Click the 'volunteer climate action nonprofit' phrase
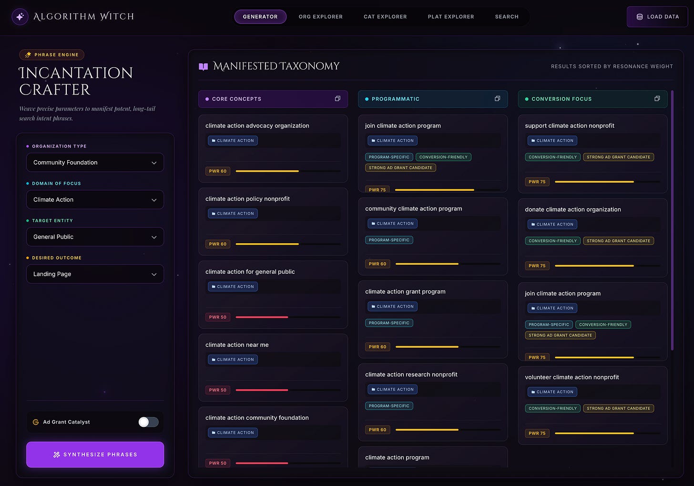 [x=572, y=377]
